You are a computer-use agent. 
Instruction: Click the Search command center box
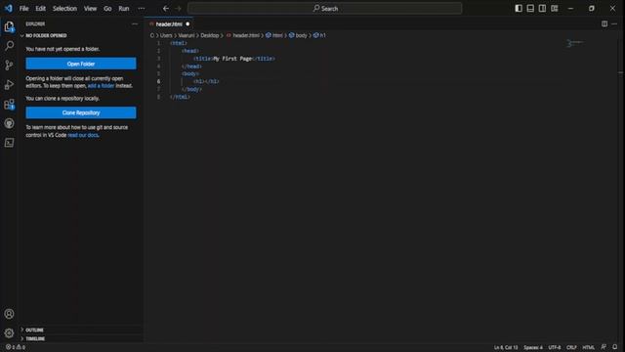[x=325, y=9]
